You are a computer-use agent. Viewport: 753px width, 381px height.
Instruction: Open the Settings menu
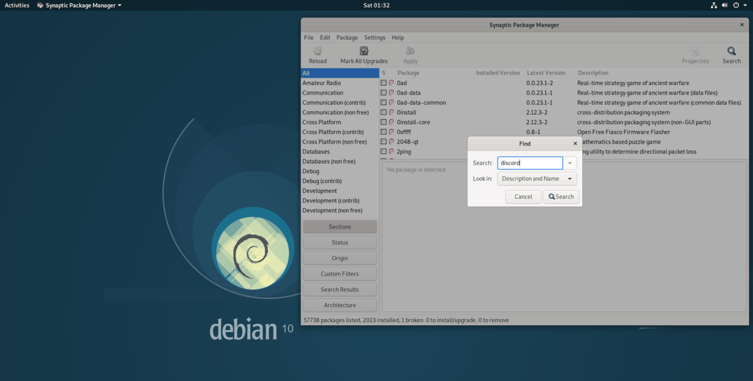[375, 38]
